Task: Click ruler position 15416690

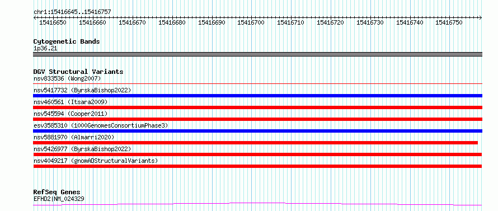Action: [212, 22]
